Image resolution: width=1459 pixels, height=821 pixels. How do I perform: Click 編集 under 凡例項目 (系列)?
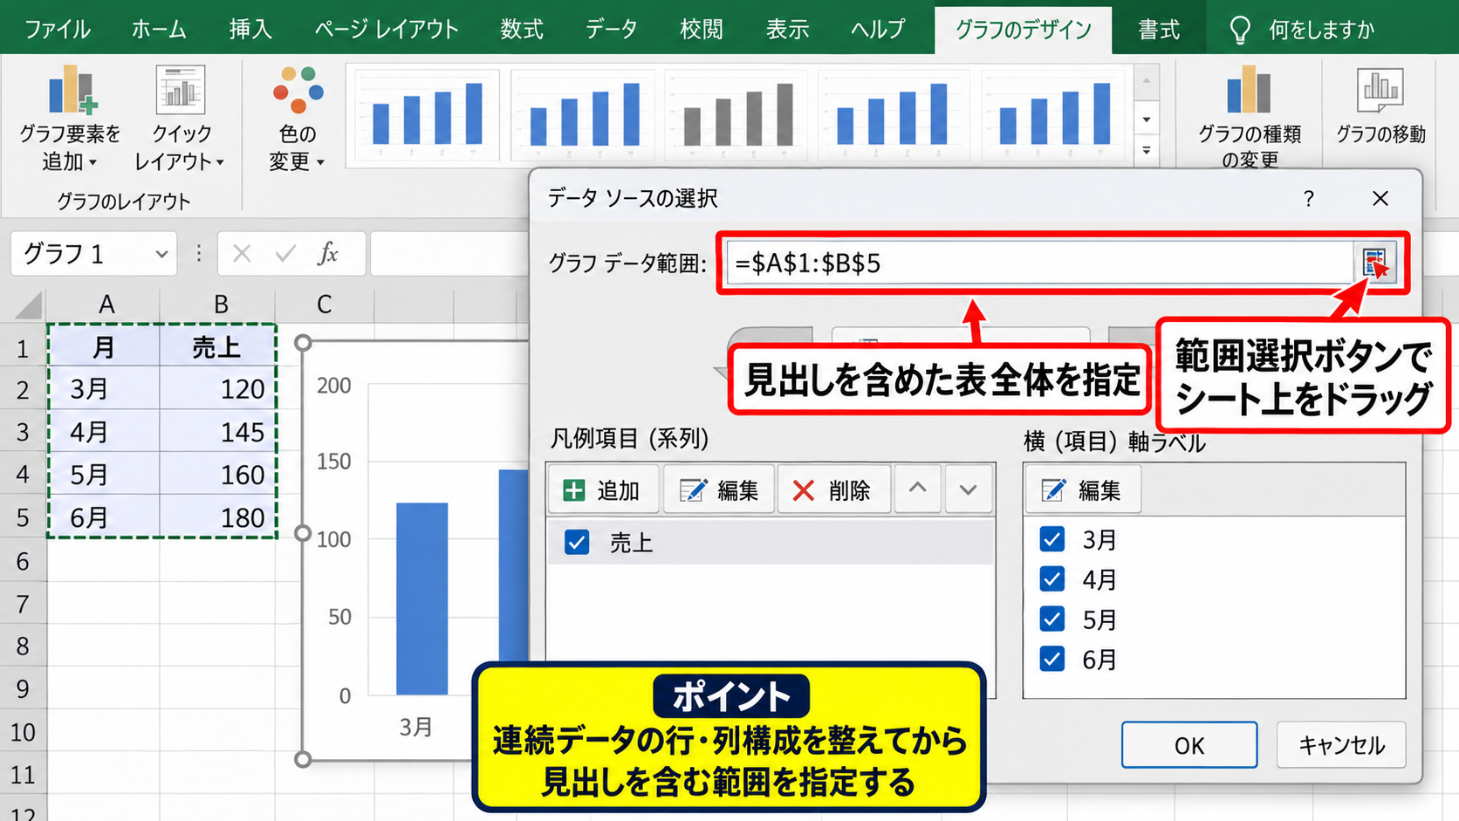[719, 490]
